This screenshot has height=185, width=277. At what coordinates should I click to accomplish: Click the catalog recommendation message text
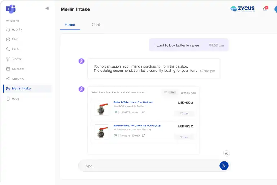(x=145, y=68)
